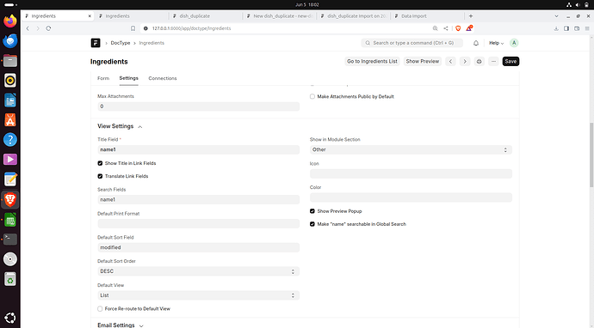Screen dimensions: 594x328
Task: Toggle Make name searchable in Global Search
Action: [x=312, y=224]
